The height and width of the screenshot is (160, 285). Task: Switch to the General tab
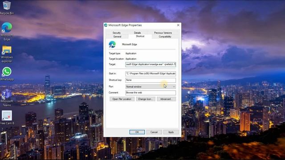[x=117, y=36]
